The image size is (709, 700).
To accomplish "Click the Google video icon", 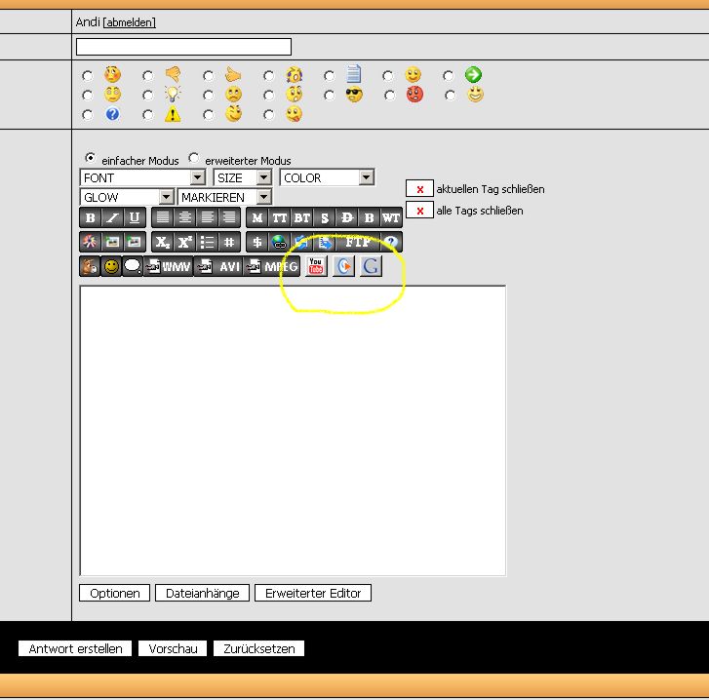I will click(x=370, y=266).
